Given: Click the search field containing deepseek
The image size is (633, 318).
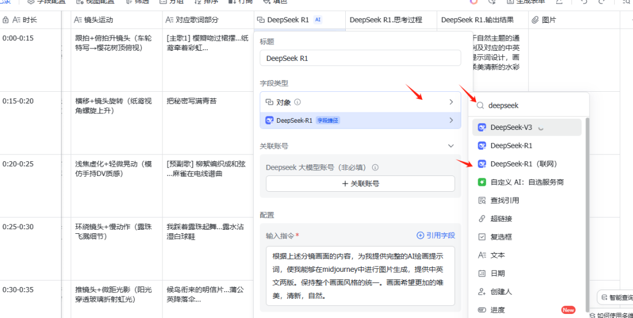Looking at the screenshot, I should pyautogui.click(x=529, y=105).
